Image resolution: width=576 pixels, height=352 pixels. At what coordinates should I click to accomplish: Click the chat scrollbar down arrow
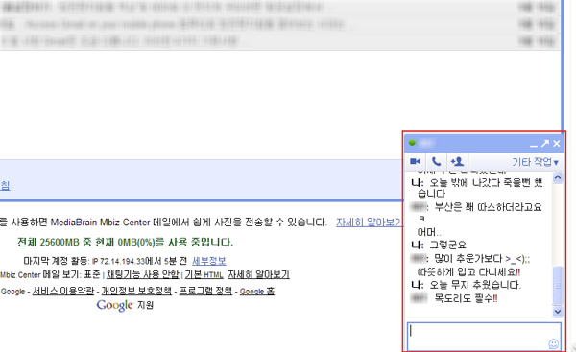[558, 312]
